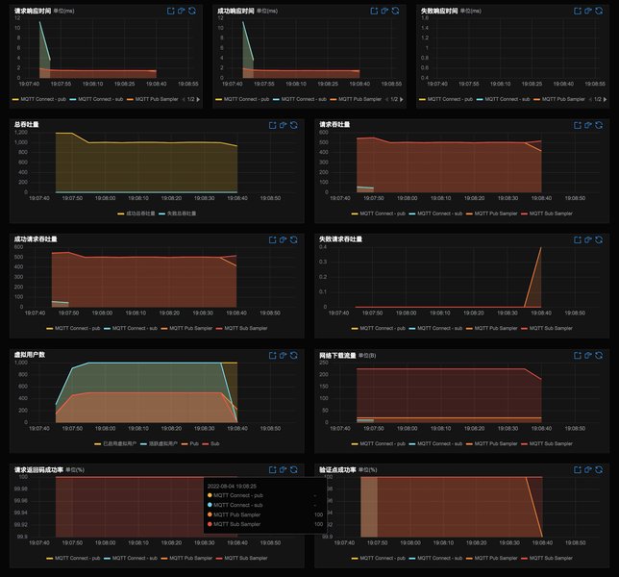Enlarge the 成功响应时间 chart panel
Viewport: 619px width, 577px height.
click(374, 11)
